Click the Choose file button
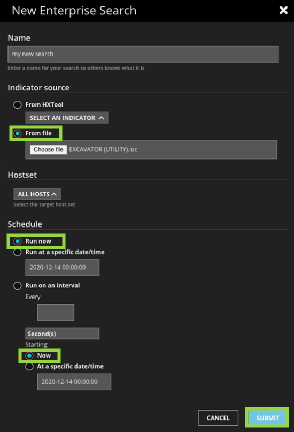The width and height of the screenshot is (294, 432). click(x=49, y=149)
